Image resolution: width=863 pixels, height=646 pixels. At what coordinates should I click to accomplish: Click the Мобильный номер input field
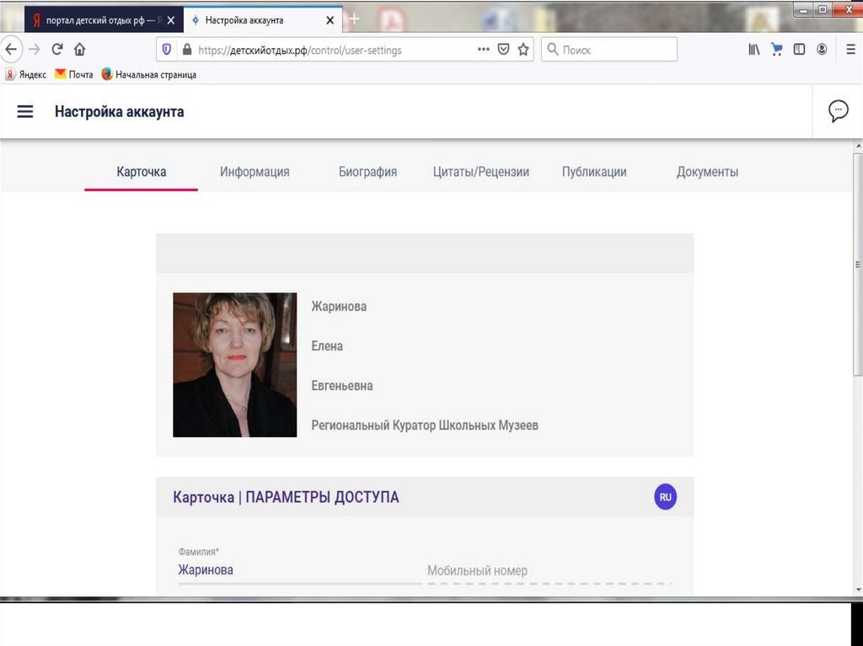pyautogui.click(x=549, y=571)
